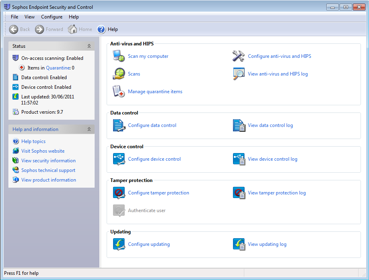This screenshot has width=369, height=280.
Task: Click the Configure tamper protection icon
Action: (x=119, y=193)
